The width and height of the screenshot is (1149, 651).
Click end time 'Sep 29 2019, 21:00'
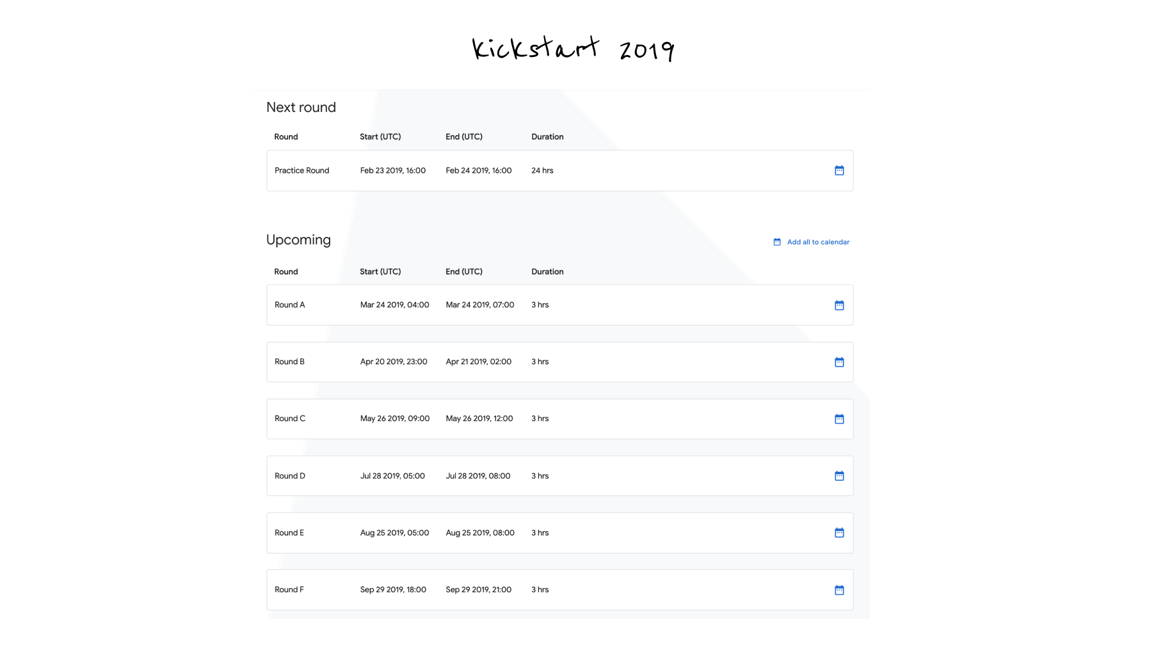(479, 590)
